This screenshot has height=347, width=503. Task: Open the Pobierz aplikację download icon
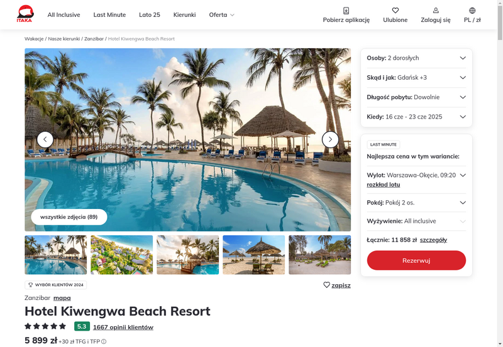pos(346,11)
